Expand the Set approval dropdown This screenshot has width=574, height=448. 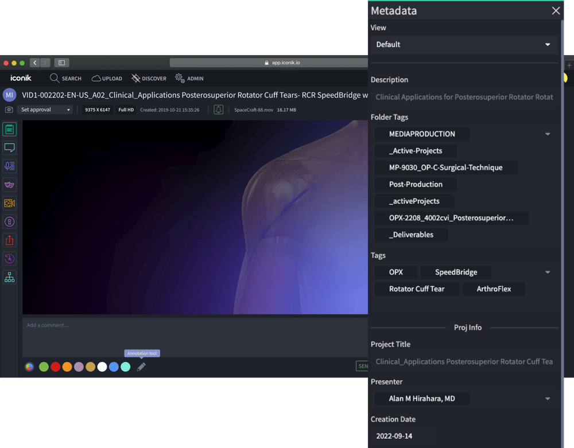[x=45, y=110]
